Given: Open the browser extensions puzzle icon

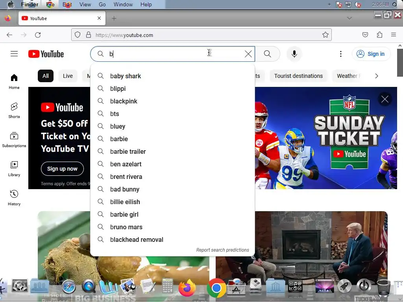Looking at the screenshot, I should click(379, 35).
